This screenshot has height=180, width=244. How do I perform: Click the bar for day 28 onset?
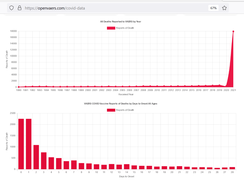pyautogui.click(x=232, y=168)
